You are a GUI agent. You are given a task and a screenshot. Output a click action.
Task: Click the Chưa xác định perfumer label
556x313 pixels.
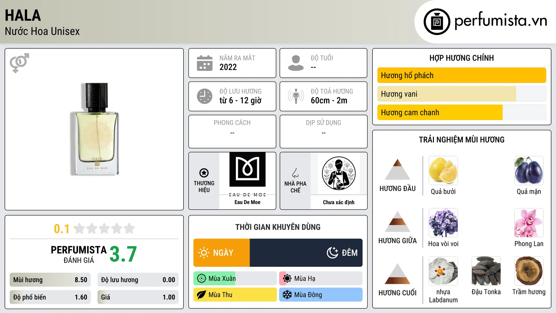[339, 202]
